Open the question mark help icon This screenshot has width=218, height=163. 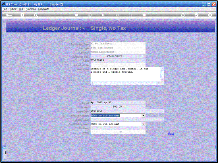(x=23, y=15)
